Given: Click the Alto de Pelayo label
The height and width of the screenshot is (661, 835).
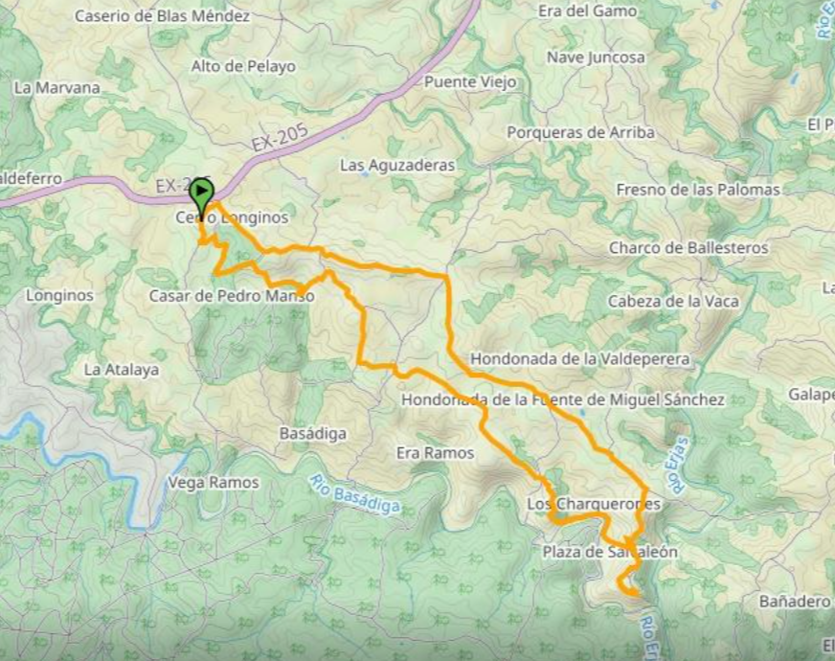Looking at the screenshot, I should (243, 67).
